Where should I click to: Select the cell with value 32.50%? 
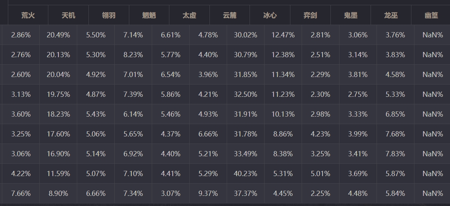click(246, 94)
